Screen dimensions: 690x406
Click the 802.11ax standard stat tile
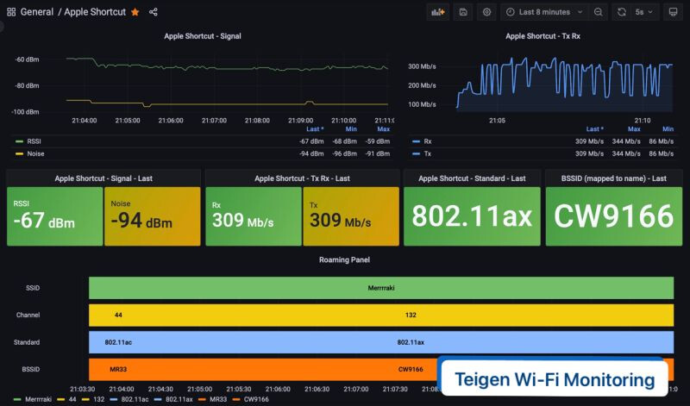(472, 216)
